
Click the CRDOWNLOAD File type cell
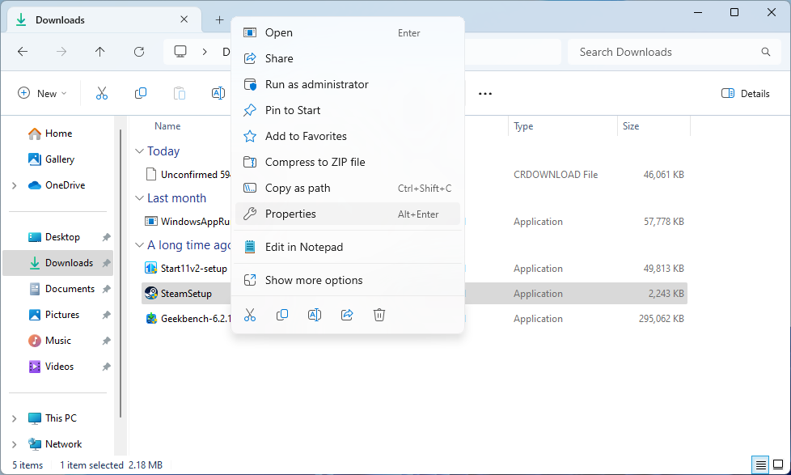click(x=556, y=175)
